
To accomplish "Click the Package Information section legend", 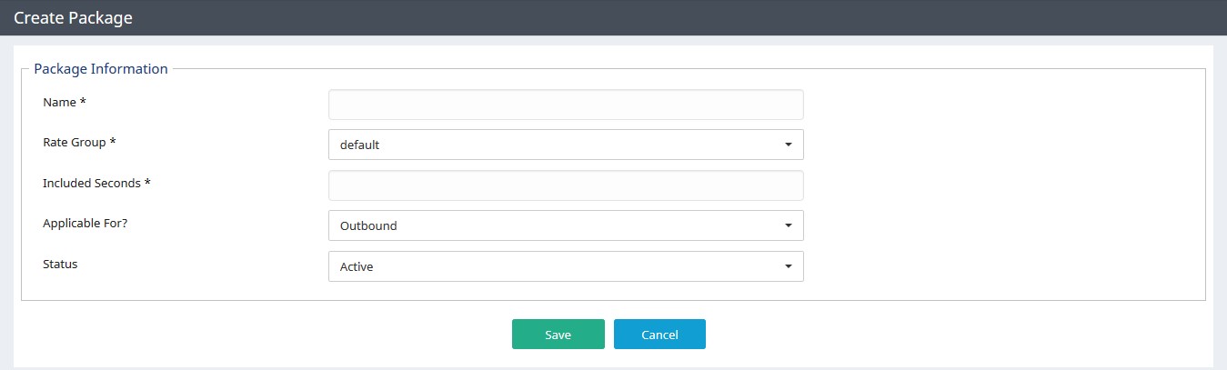I will point(101,68).
